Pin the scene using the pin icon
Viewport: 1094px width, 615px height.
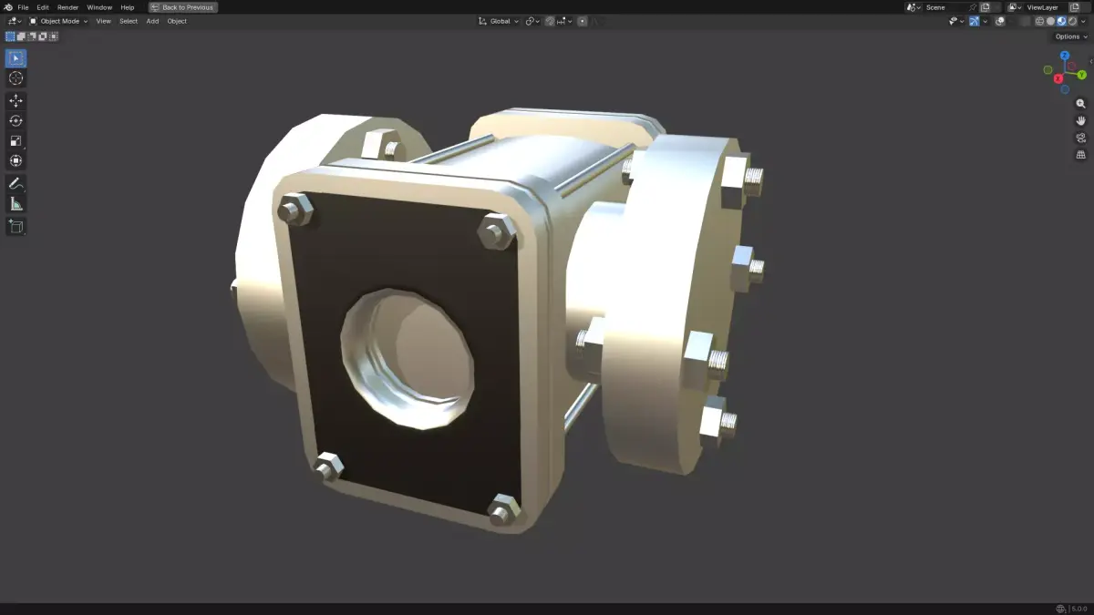pos(973,7)
